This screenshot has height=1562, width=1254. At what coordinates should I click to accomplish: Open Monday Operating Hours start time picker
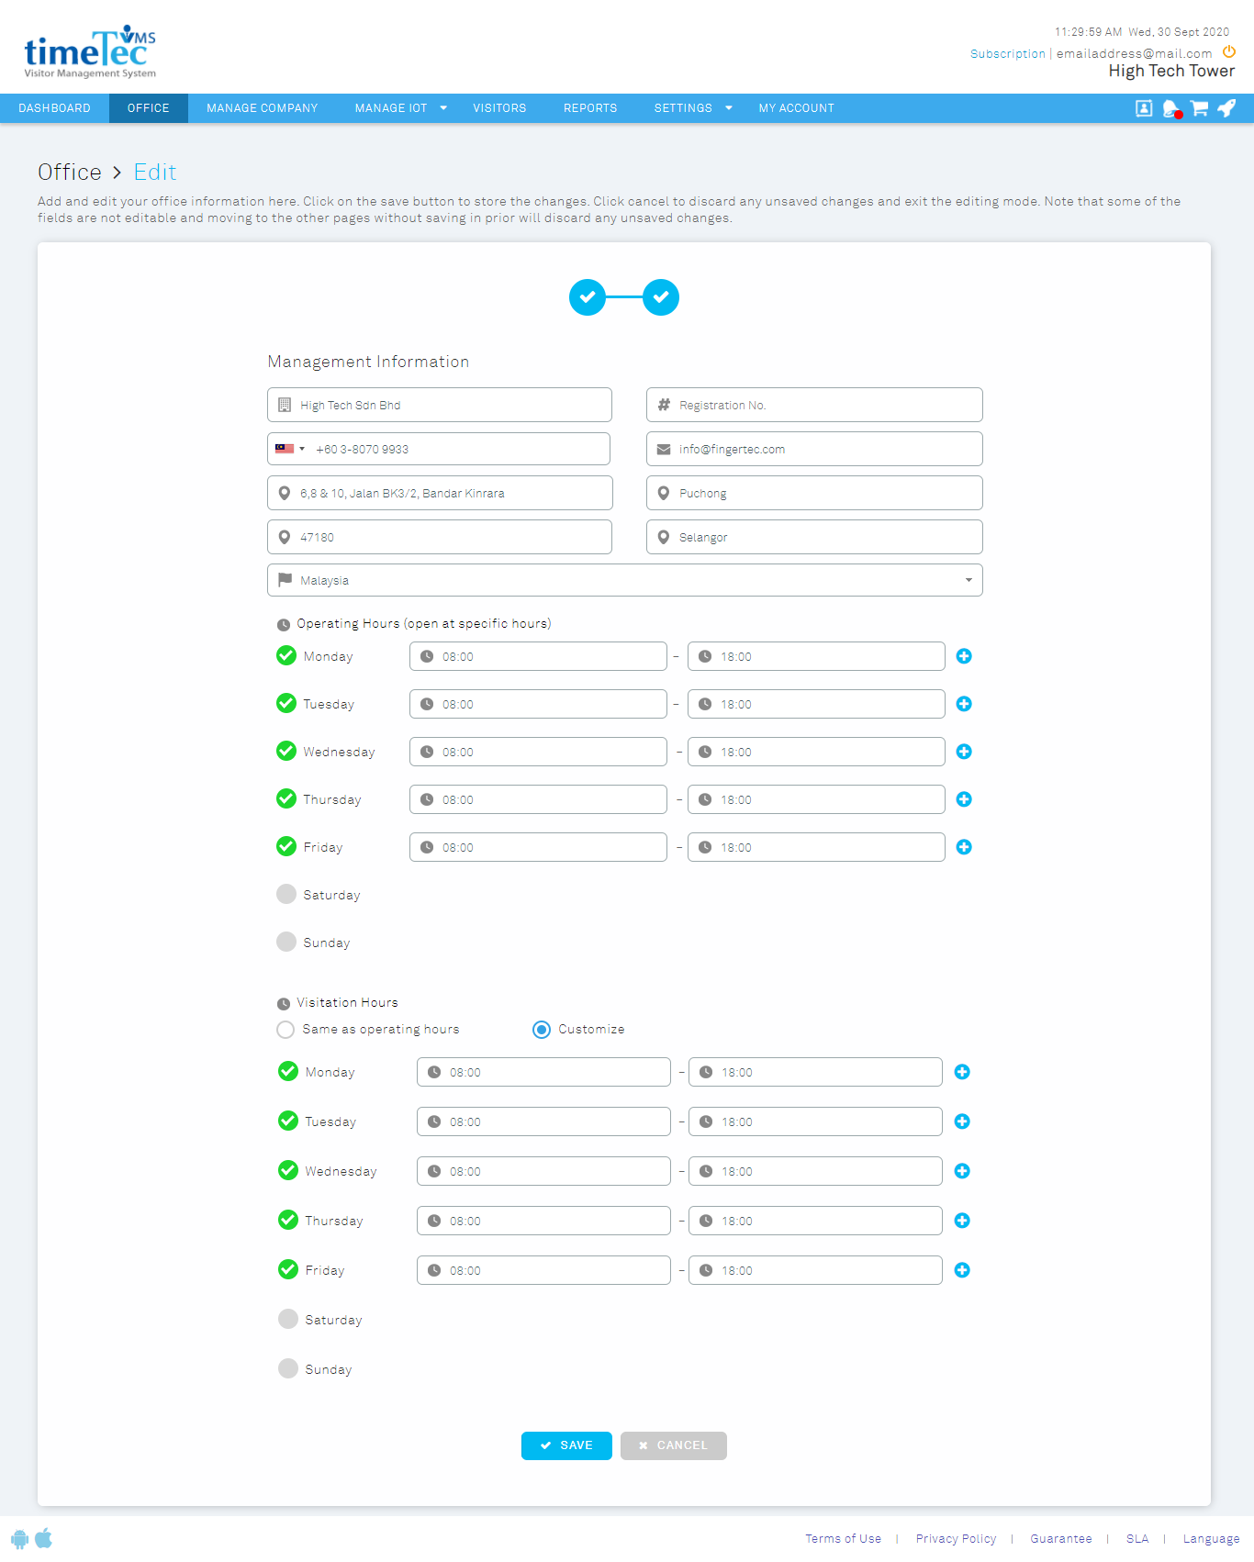coord(538,656)
